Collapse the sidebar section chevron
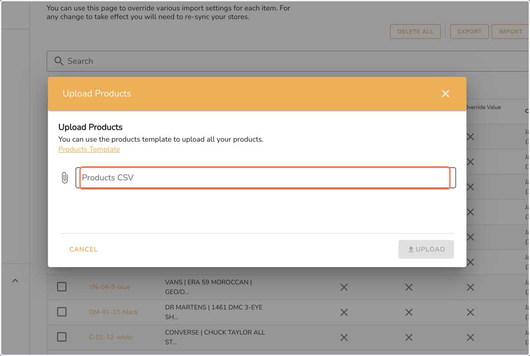This screenshot has height=356, width=530. point(15,281)
